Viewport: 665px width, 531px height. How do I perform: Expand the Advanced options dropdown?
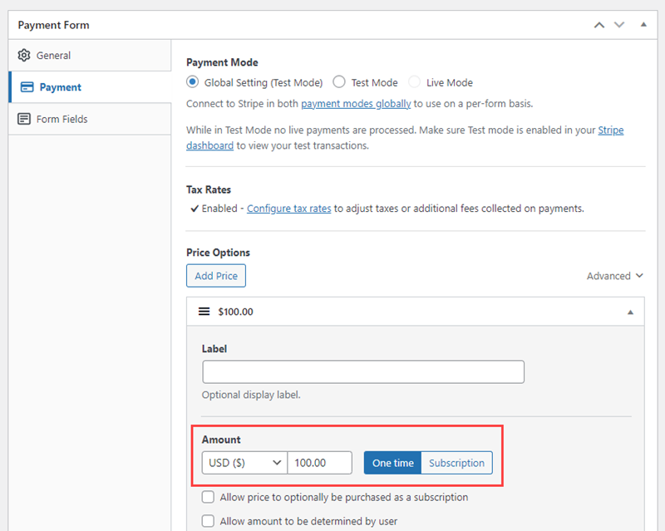615,276
